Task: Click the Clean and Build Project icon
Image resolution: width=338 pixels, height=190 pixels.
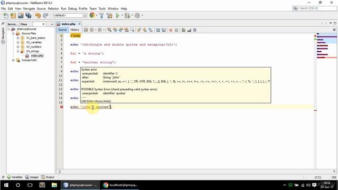Action: pos(109,15)
